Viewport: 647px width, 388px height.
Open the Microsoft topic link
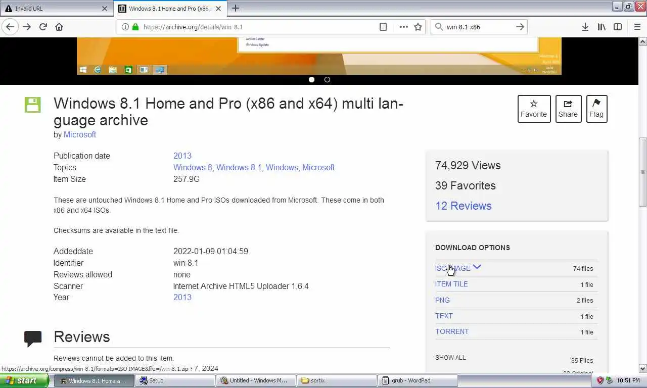click(x=318, y=167)
